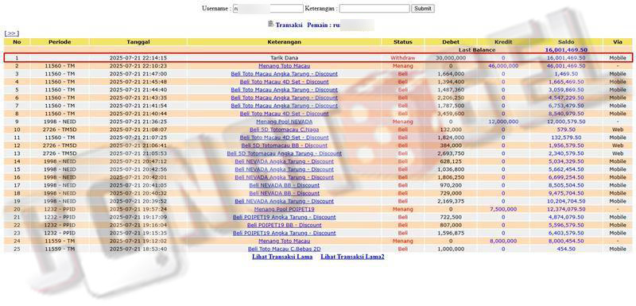Open Menang Pool POIPET19 link
Viewport: 636px width, 306px height.
[x=285, y=209]
